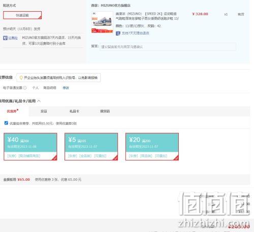Switch to the 领货码 tab

[105, 111]
